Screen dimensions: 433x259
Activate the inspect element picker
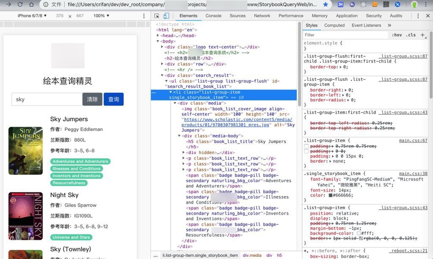click(x=156, y=16)
